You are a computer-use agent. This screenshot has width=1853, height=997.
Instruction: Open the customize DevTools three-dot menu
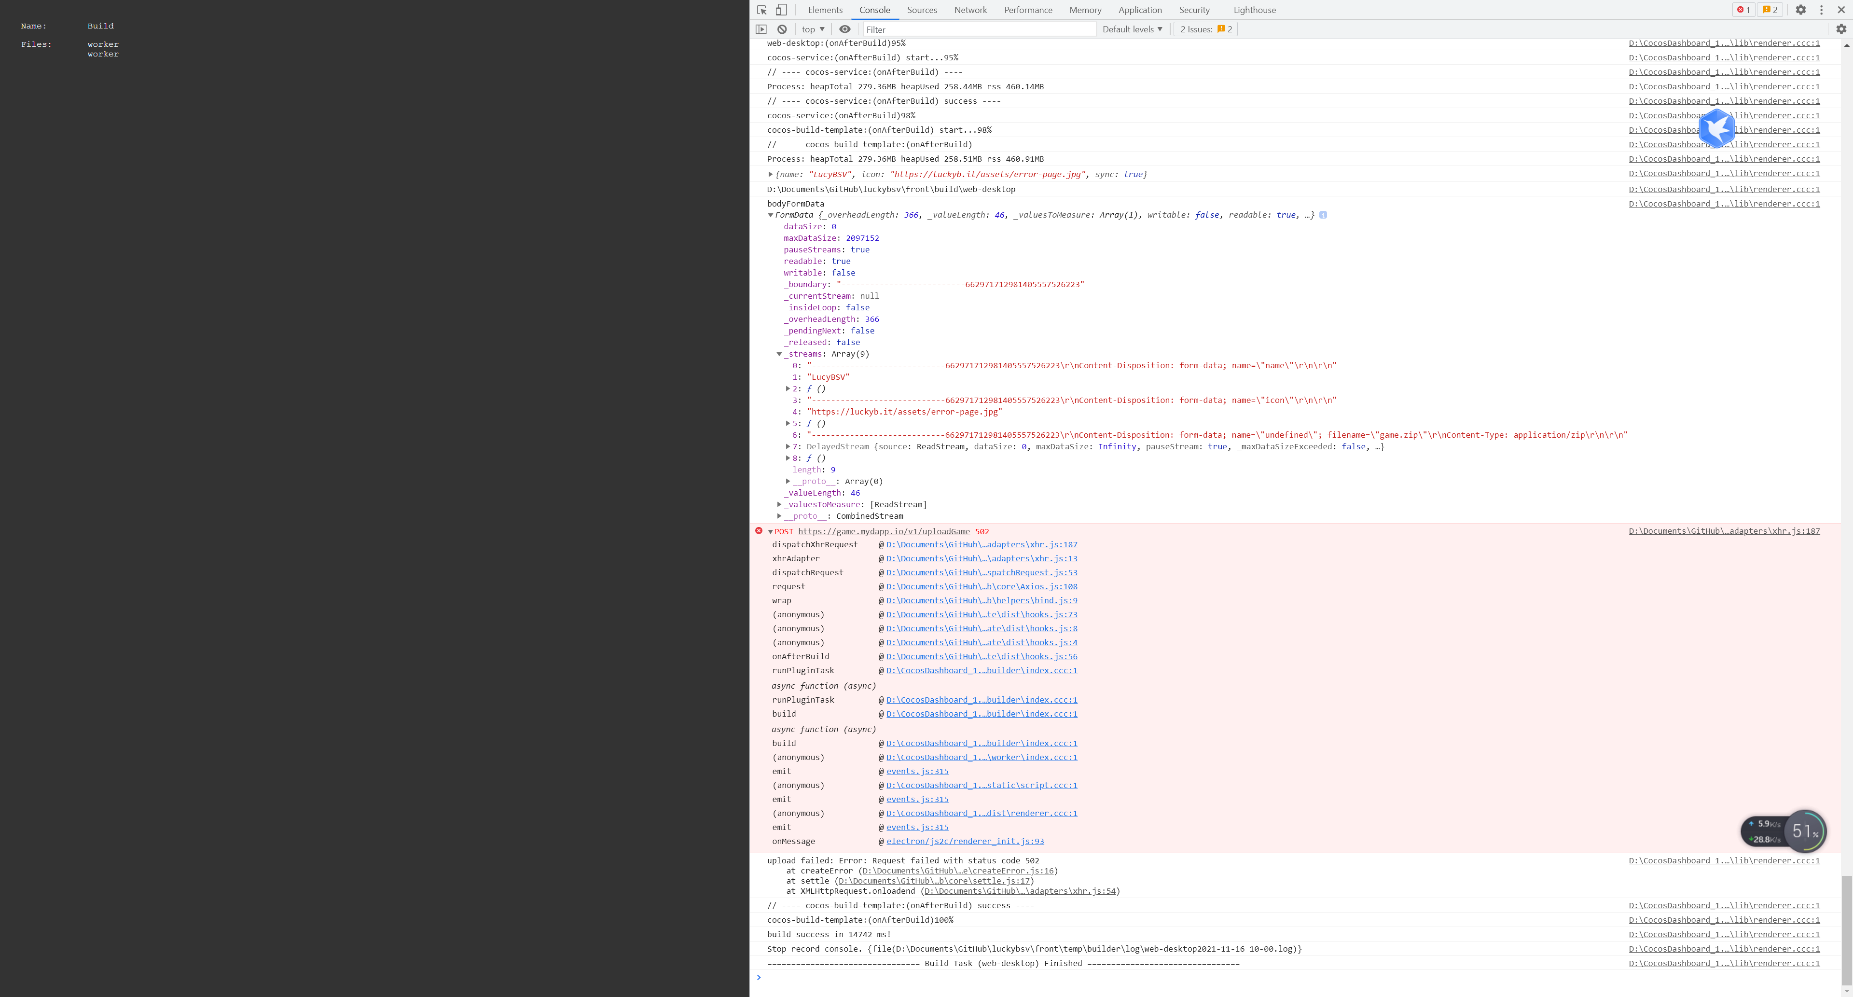point(1821,9)
